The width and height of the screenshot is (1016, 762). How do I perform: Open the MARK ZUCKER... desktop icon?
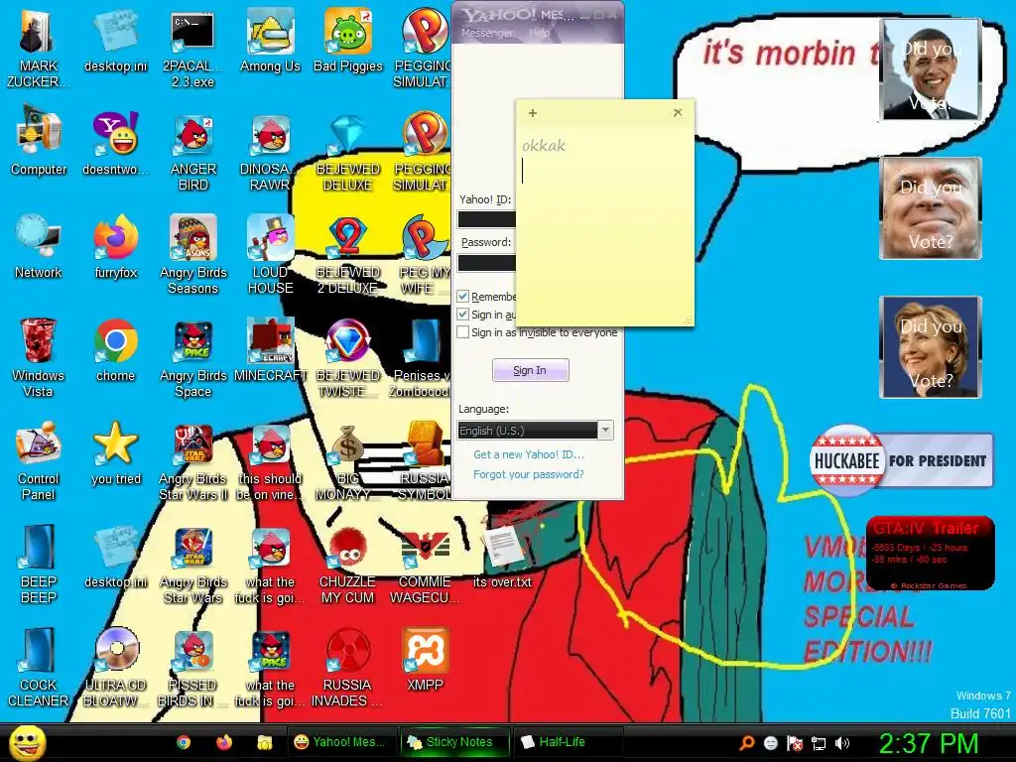click(38, 49)
